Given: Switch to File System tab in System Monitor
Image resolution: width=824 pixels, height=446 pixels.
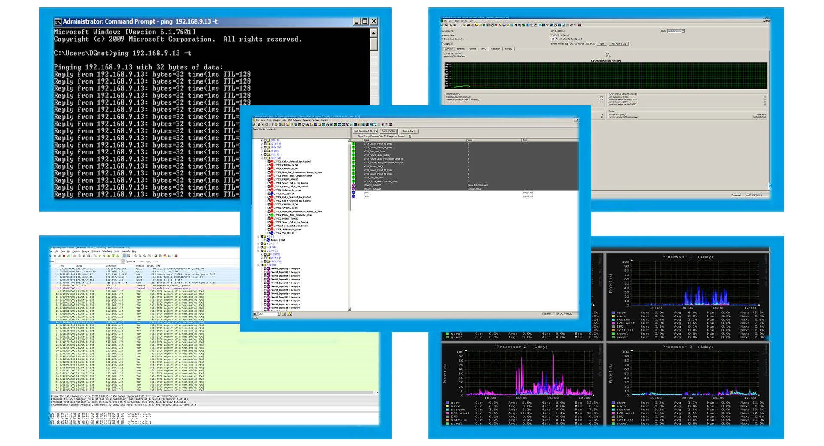Looking at the screenshot, I should 495,49.
